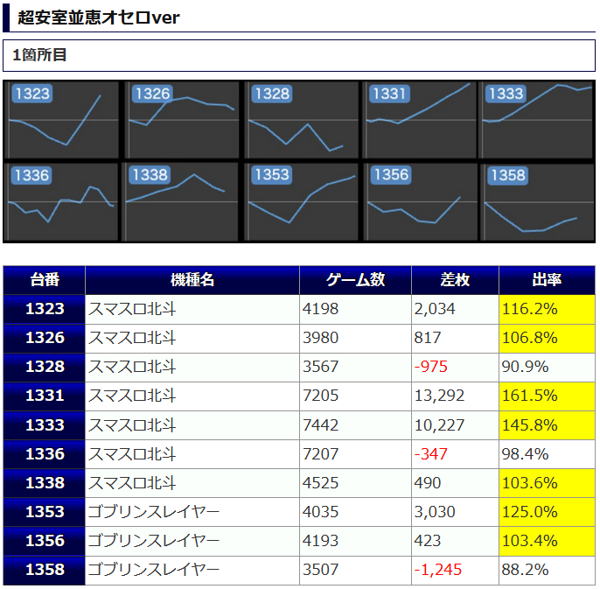The width and height of the screenshot is (600, 589).
Task: Select table row number cell 1338
Action: pos(45,483)
